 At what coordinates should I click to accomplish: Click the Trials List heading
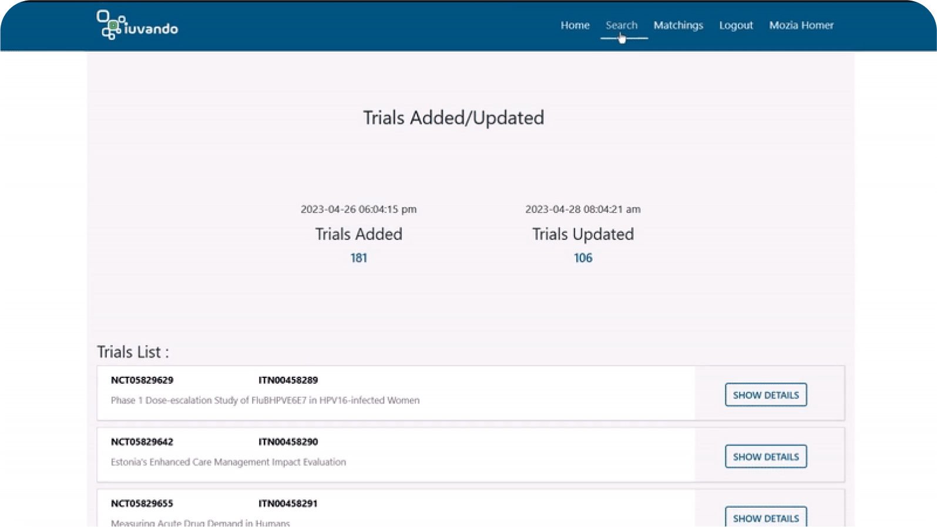(x=133, y=352)
